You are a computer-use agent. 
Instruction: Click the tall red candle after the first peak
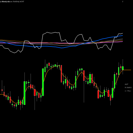(x=61, y=74)
